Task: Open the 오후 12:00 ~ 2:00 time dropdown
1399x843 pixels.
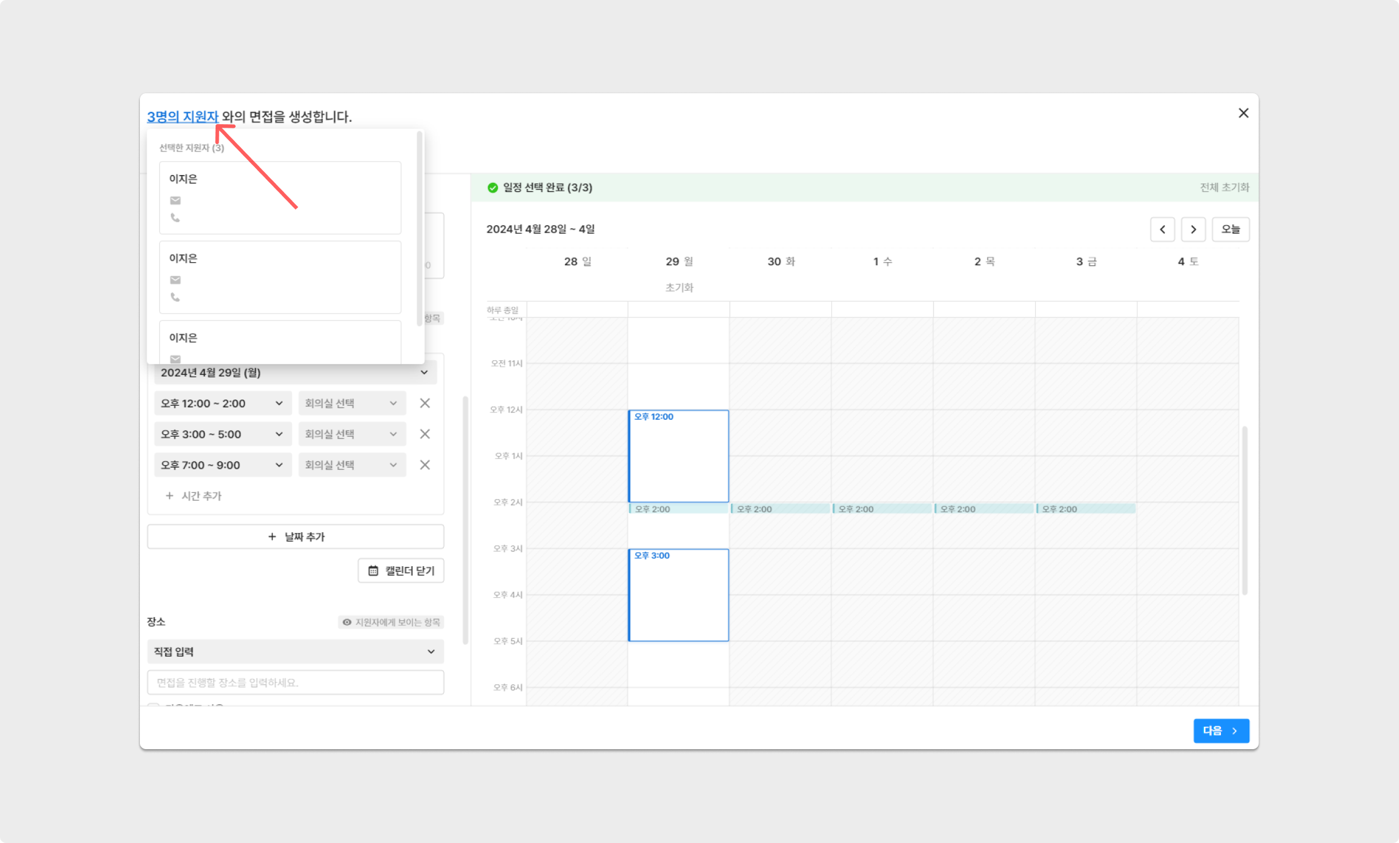Action: click(222, 403)
